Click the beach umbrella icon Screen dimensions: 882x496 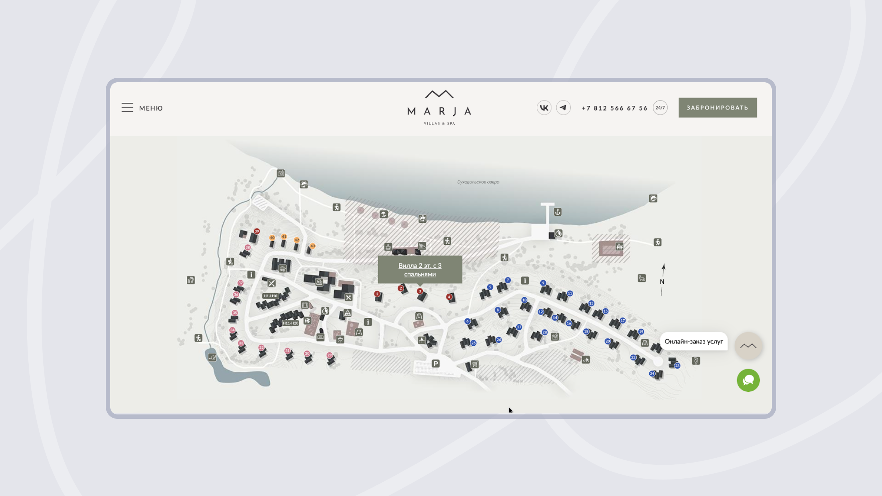[383, 214]
